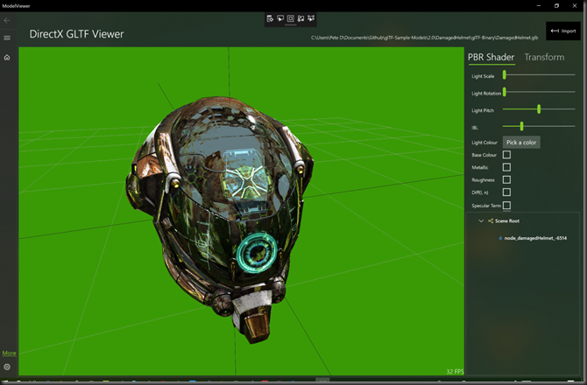Collapse the debug toolbar using its handle
The height and width of the screenshot is (385, 587).
coord(291,25)
